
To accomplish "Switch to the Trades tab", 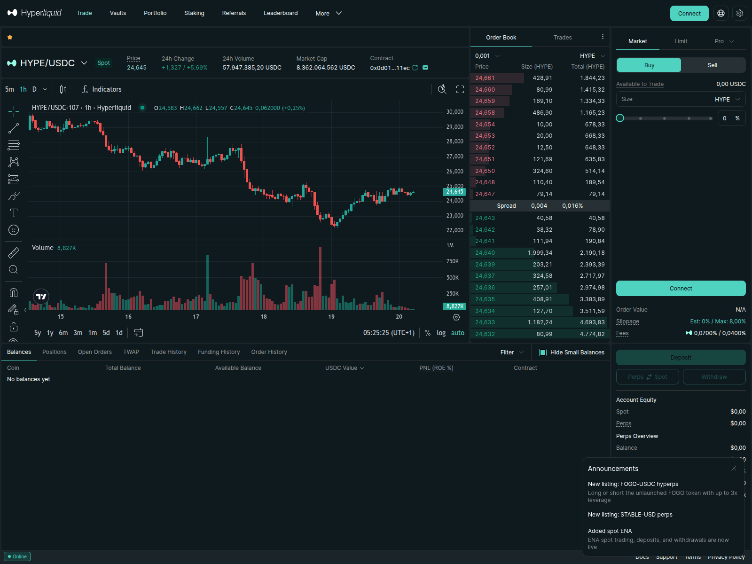I will (563, 38).
